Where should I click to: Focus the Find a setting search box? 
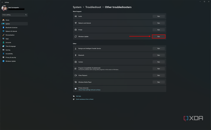tap(15, 15)
